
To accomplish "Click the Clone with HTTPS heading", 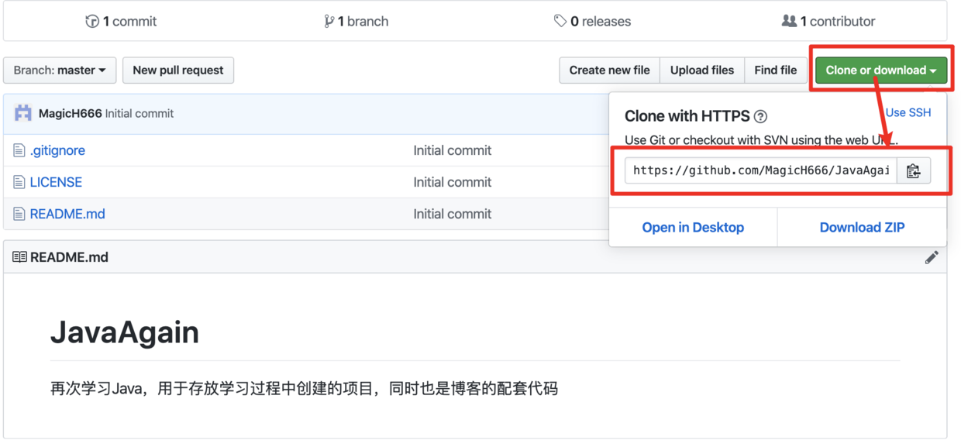I will click(x=687, y=116).
